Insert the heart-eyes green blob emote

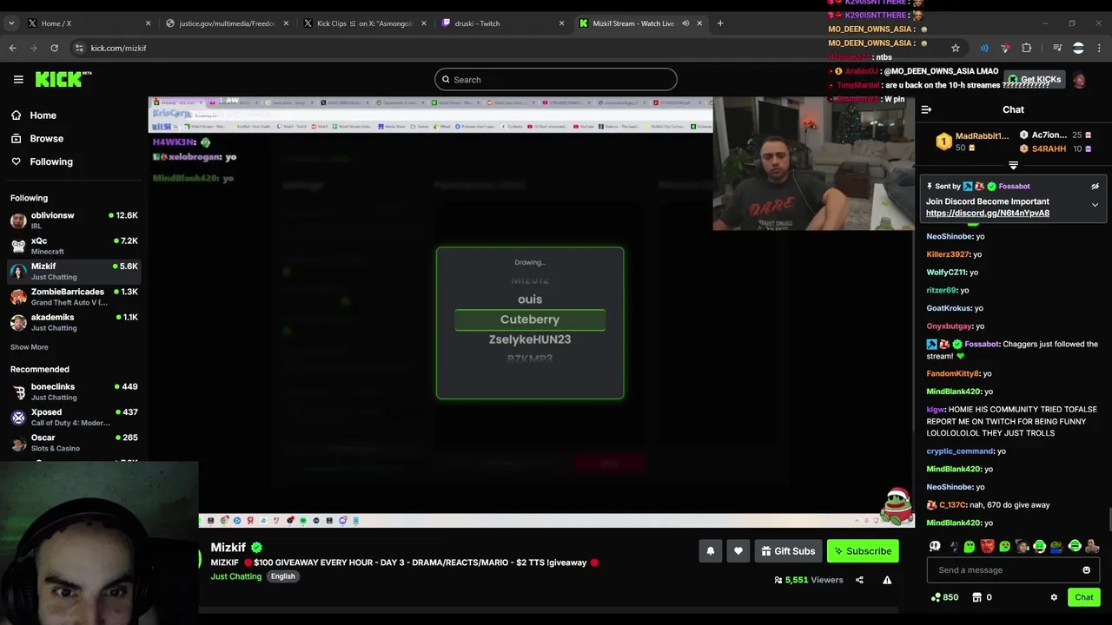[x=1004, y=546]
